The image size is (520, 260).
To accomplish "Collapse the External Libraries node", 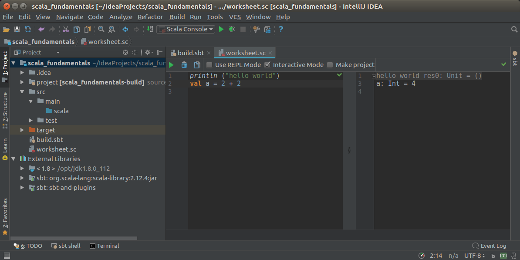I will tap(14, 159).
